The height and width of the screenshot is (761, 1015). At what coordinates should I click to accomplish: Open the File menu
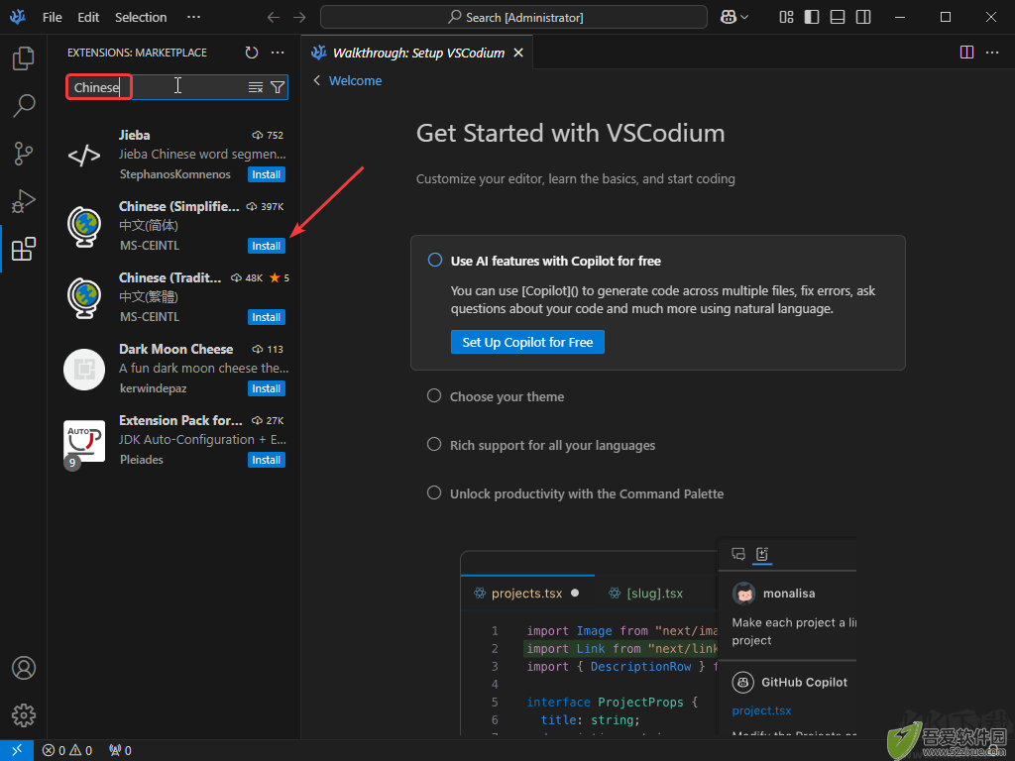(x=53, y=18)
